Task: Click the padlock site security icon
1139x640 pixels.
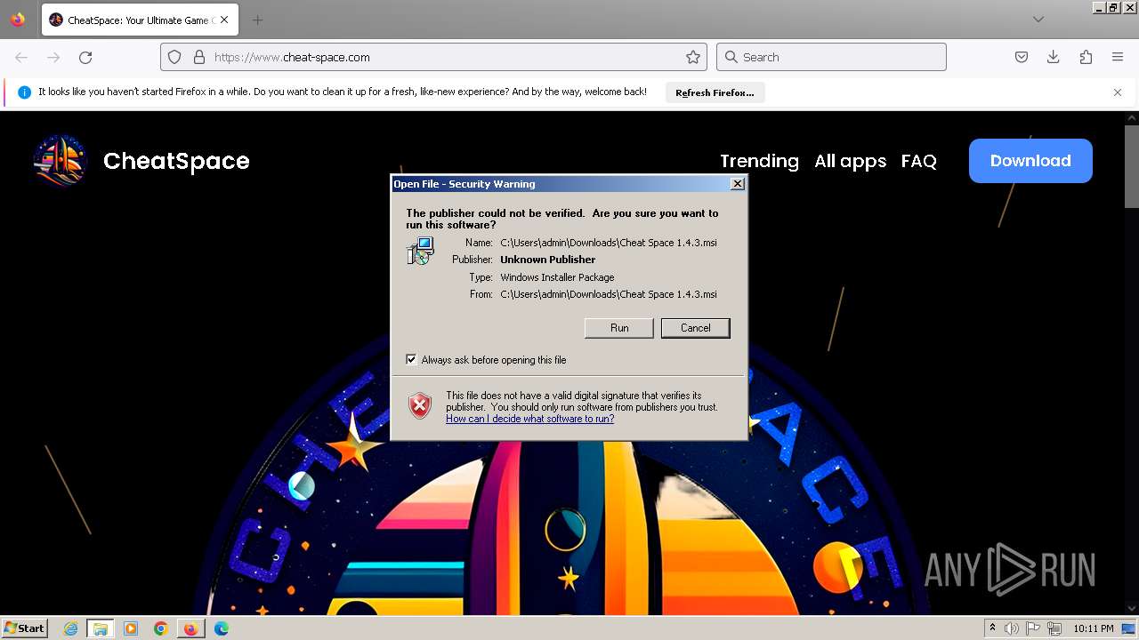Action: click(x=198, y=57)
